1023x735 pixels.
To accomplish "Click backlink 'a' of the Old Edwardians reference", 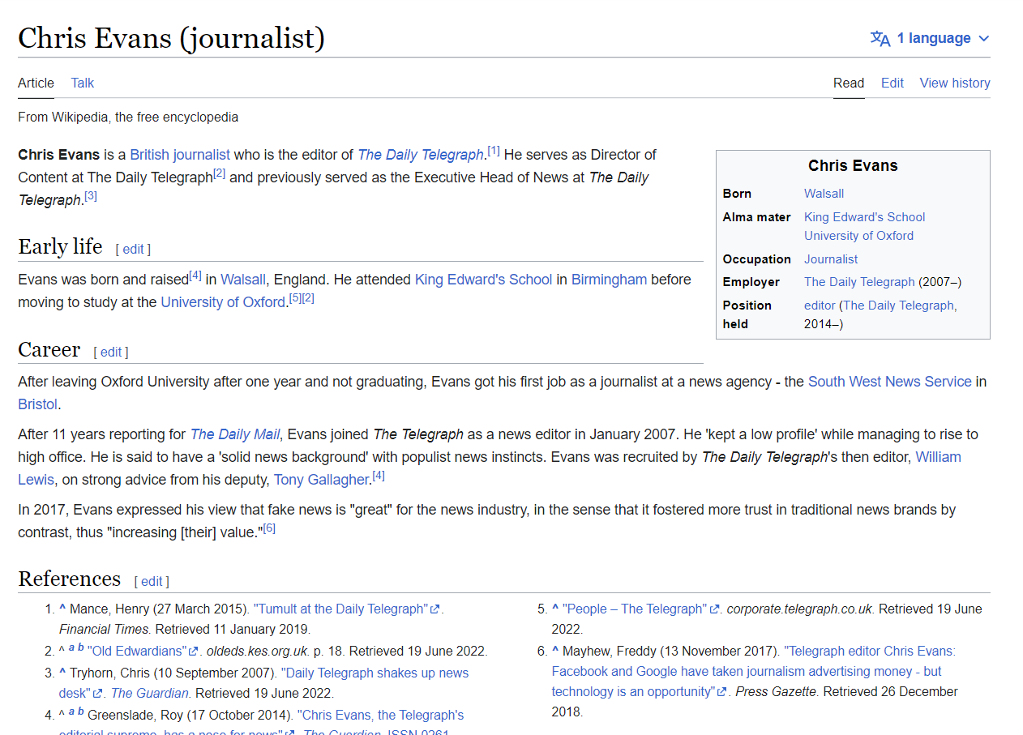I will click(x=71, y=648).
